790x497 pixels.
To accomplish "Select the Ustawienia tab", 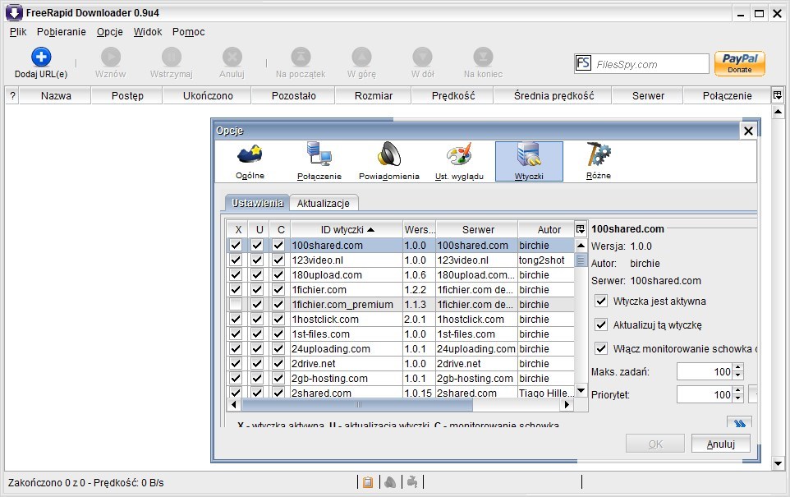I will click(258, 203).
